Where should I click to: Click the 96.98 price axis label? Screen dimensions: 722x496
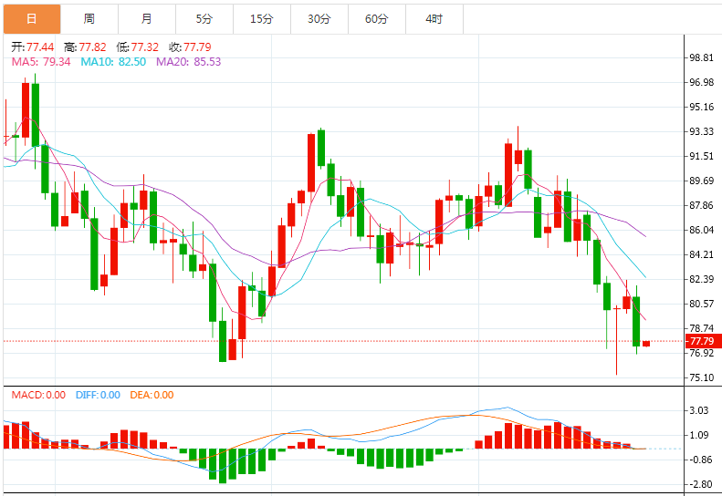coord(701,82)
